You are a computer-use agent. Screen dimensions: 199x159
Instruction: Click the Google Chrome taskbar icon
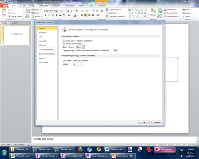coord(99,149)
